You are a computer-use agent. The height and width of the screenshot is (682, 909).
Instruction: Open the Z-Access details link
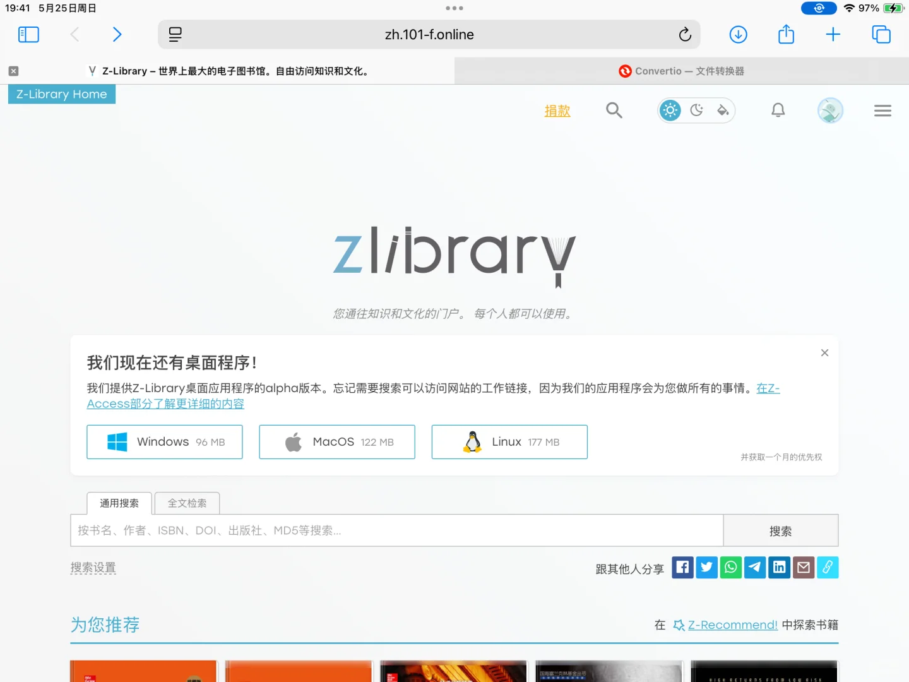(x=165, y=404)
